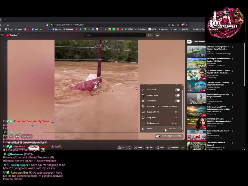Click the Ambient mode icon

click(x=143, y=95)
